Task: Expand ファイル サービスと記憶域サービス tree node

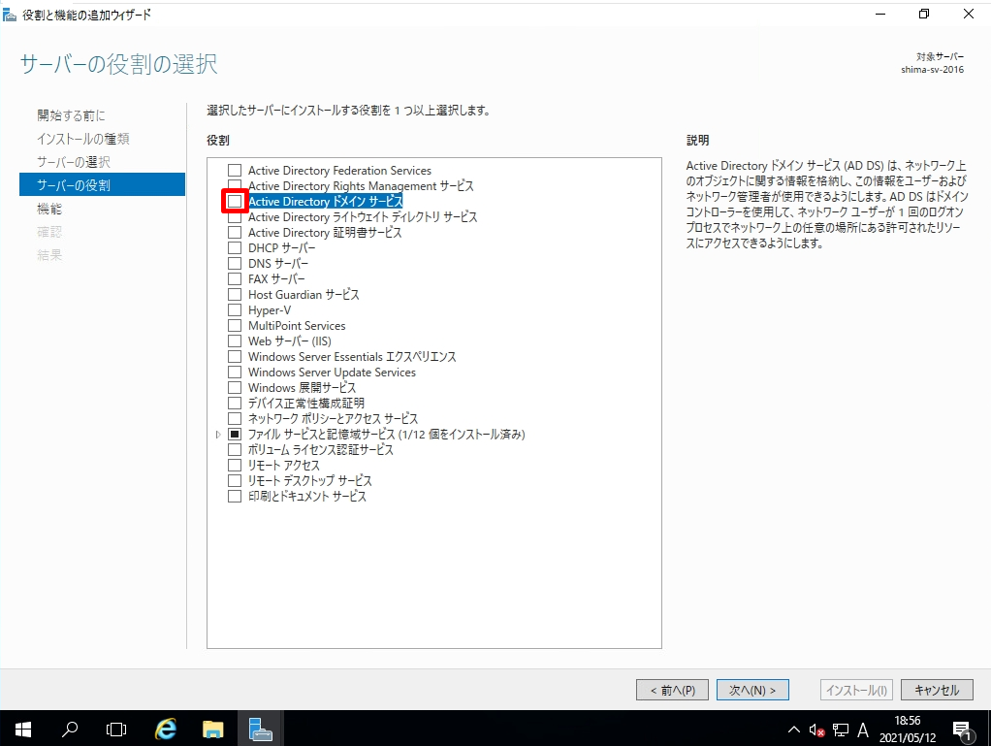Action: [x=218, y=435]
